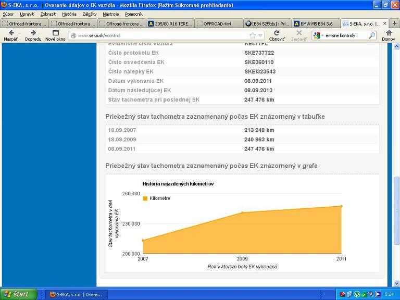Switch to the first Offroad-frontera tab
Image resolution: width=400 pixels, height=300 pixels.
pos(24,24)
